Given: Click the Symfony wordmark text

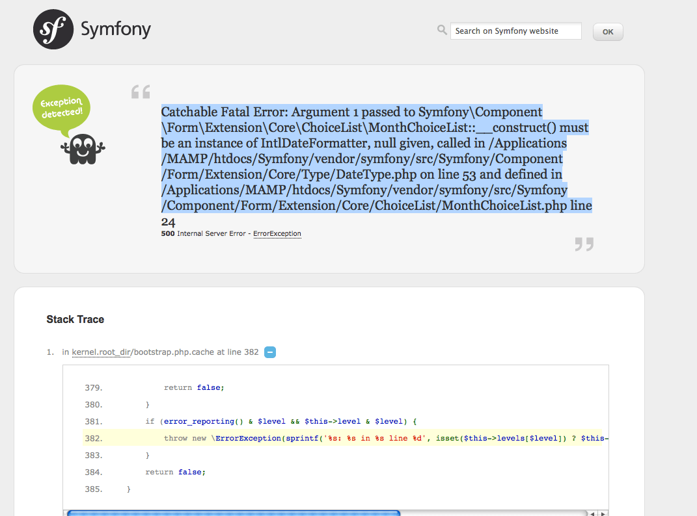Looking at the screenshot, I should point(116,30).
